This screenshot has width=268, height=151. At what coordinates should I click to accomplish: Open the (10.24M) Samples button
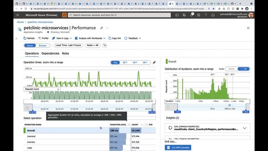tap(178, 147)
